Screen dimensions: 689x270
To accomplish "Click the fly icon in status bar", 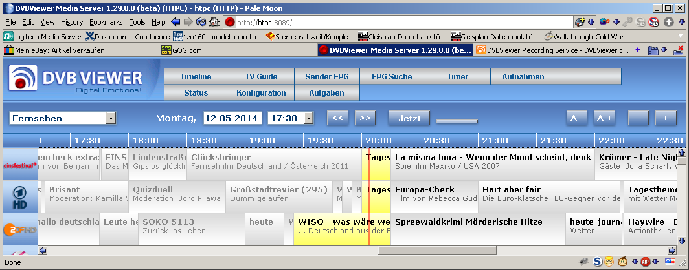I will click(583, 262).
